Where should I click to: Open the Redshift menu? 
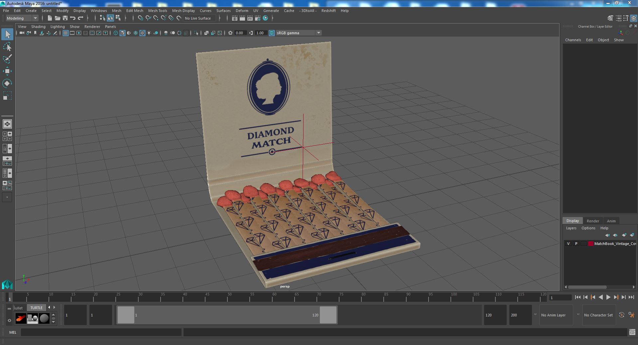click(x=328, y=11)
